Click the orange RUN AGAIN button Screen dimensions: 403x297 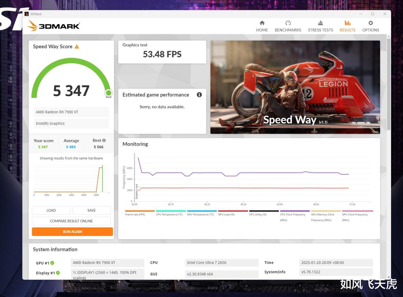[x=72, y=231]
